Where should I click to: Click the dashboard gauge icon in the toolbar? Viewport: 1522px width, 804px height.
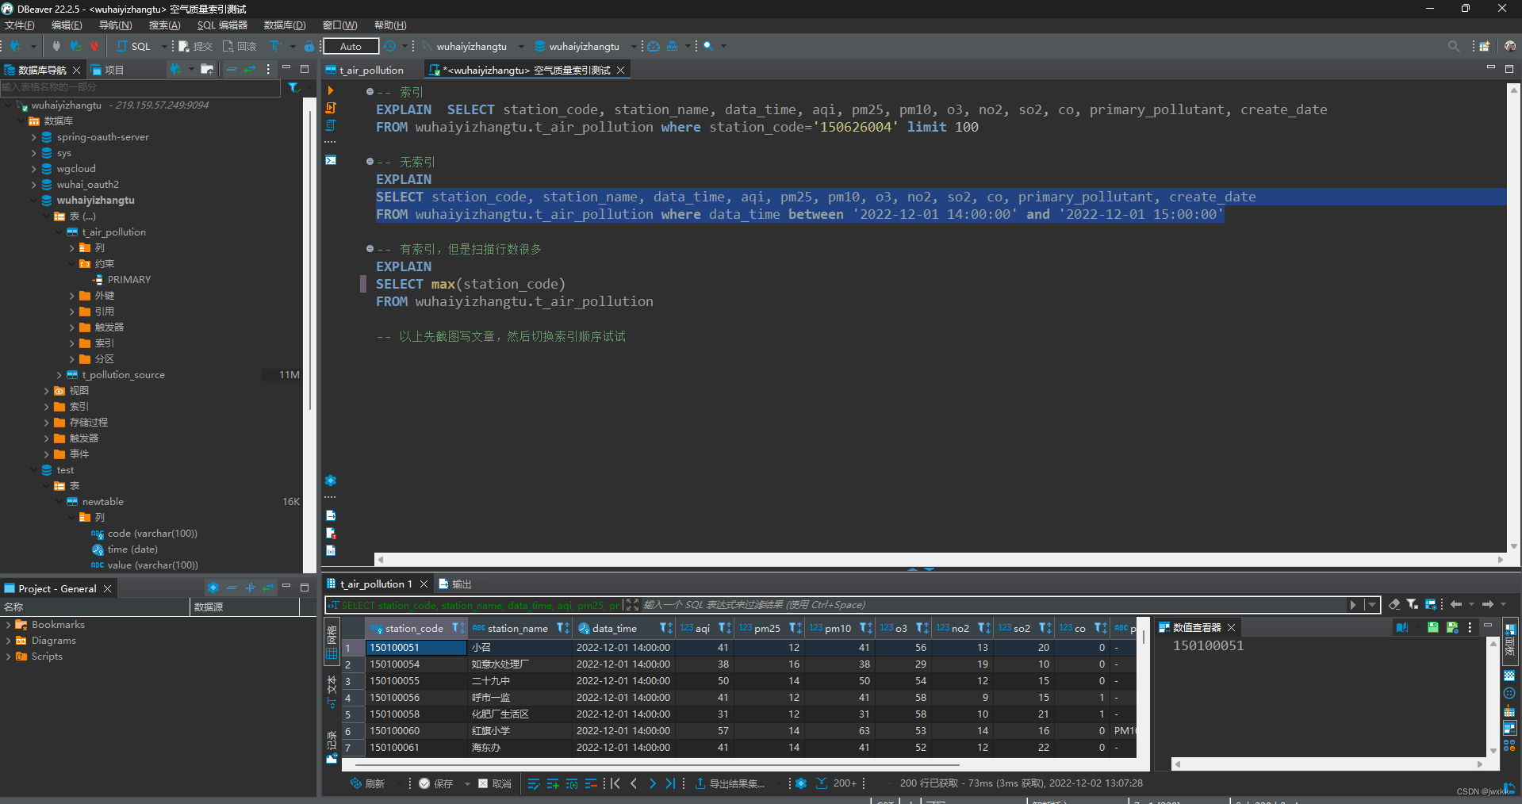tap(654, 46)
